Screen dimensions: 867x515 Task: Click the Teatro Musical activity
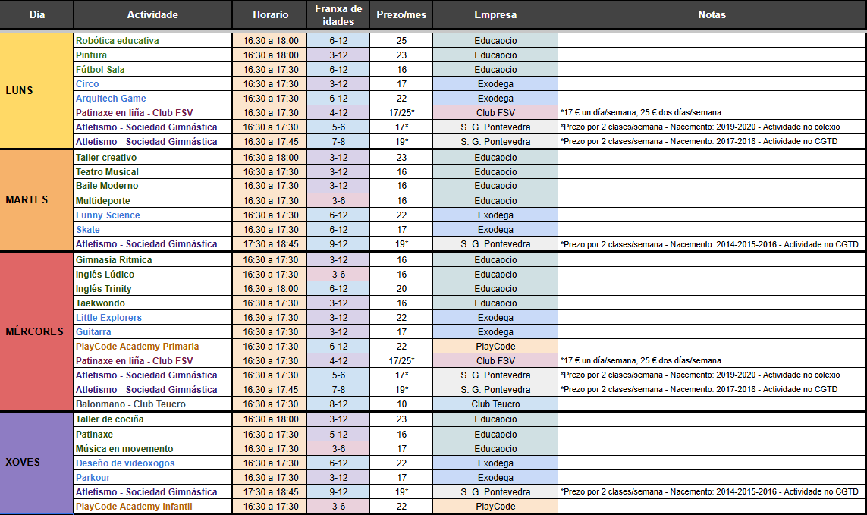pyautogui.click(x=152, y=171)
